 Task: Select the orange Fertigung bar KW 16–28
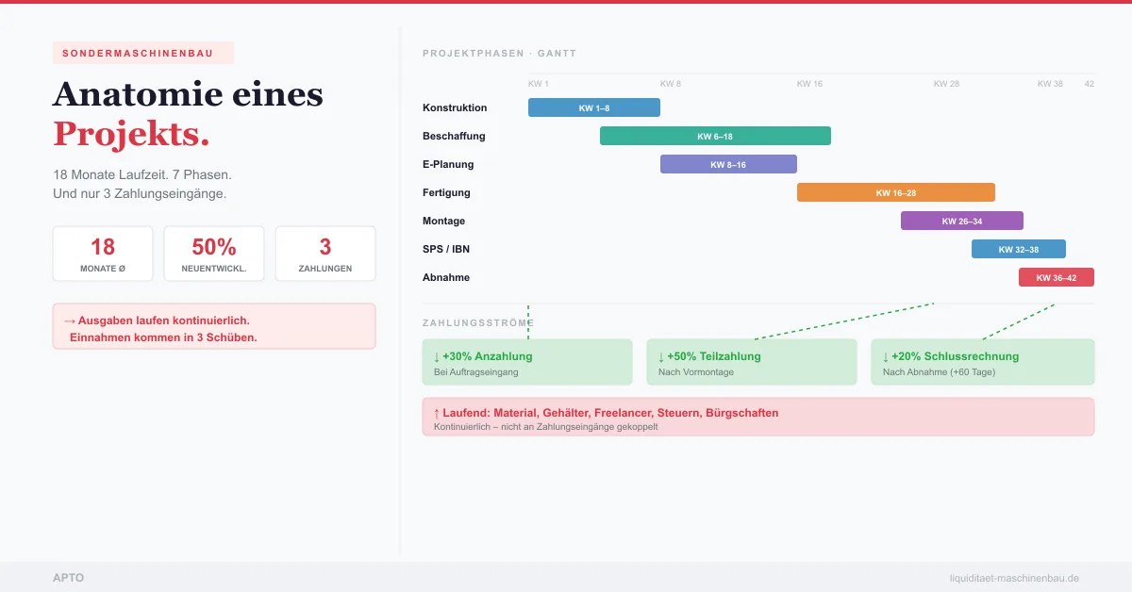pos(895,192)
